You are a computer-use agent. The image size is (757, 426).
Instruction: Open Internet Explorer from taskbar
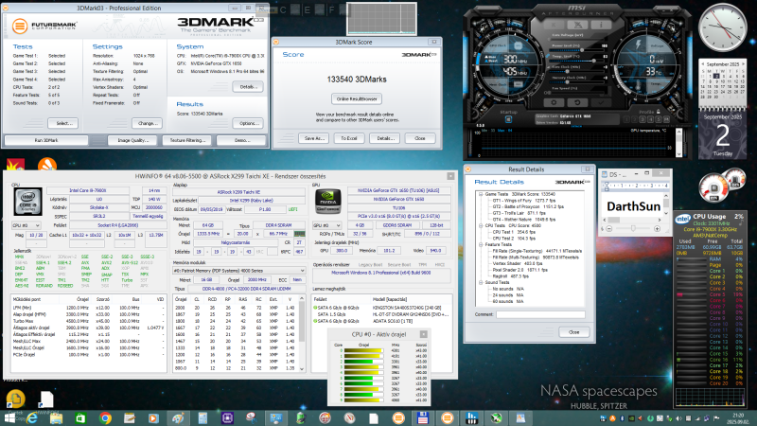point(32,418)
